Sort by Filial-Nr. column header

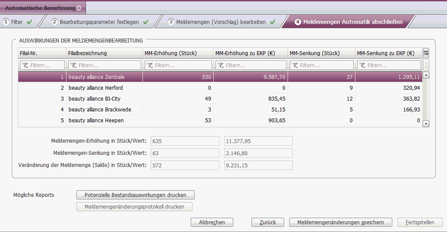coord(42,53)
